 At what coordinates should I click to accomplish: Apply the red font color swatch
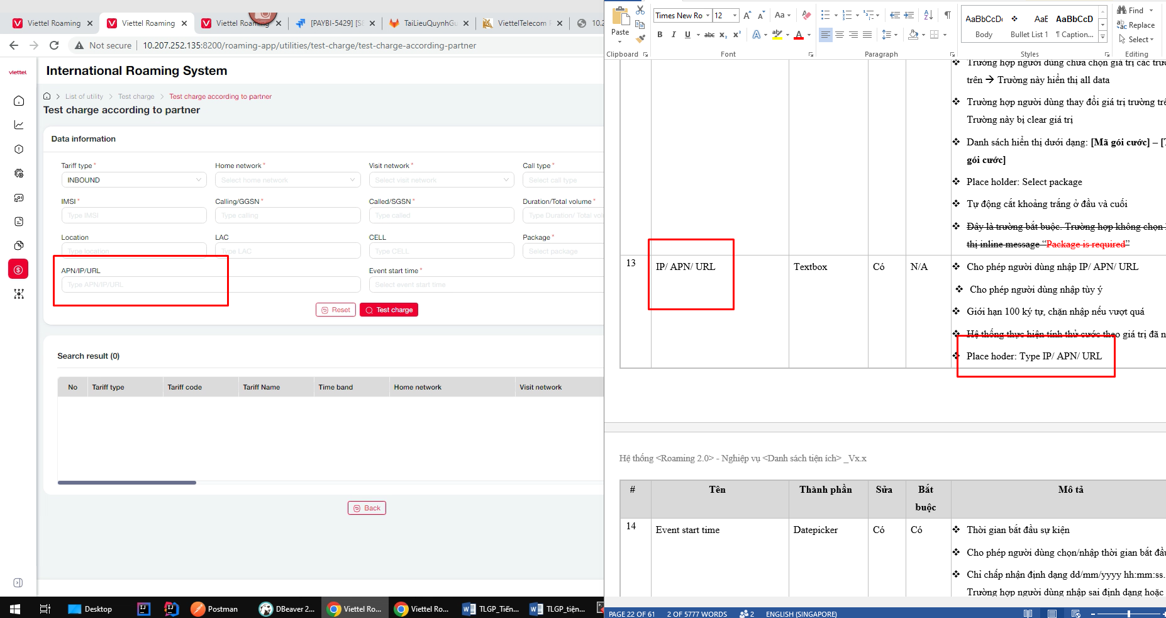pos(798,35)
